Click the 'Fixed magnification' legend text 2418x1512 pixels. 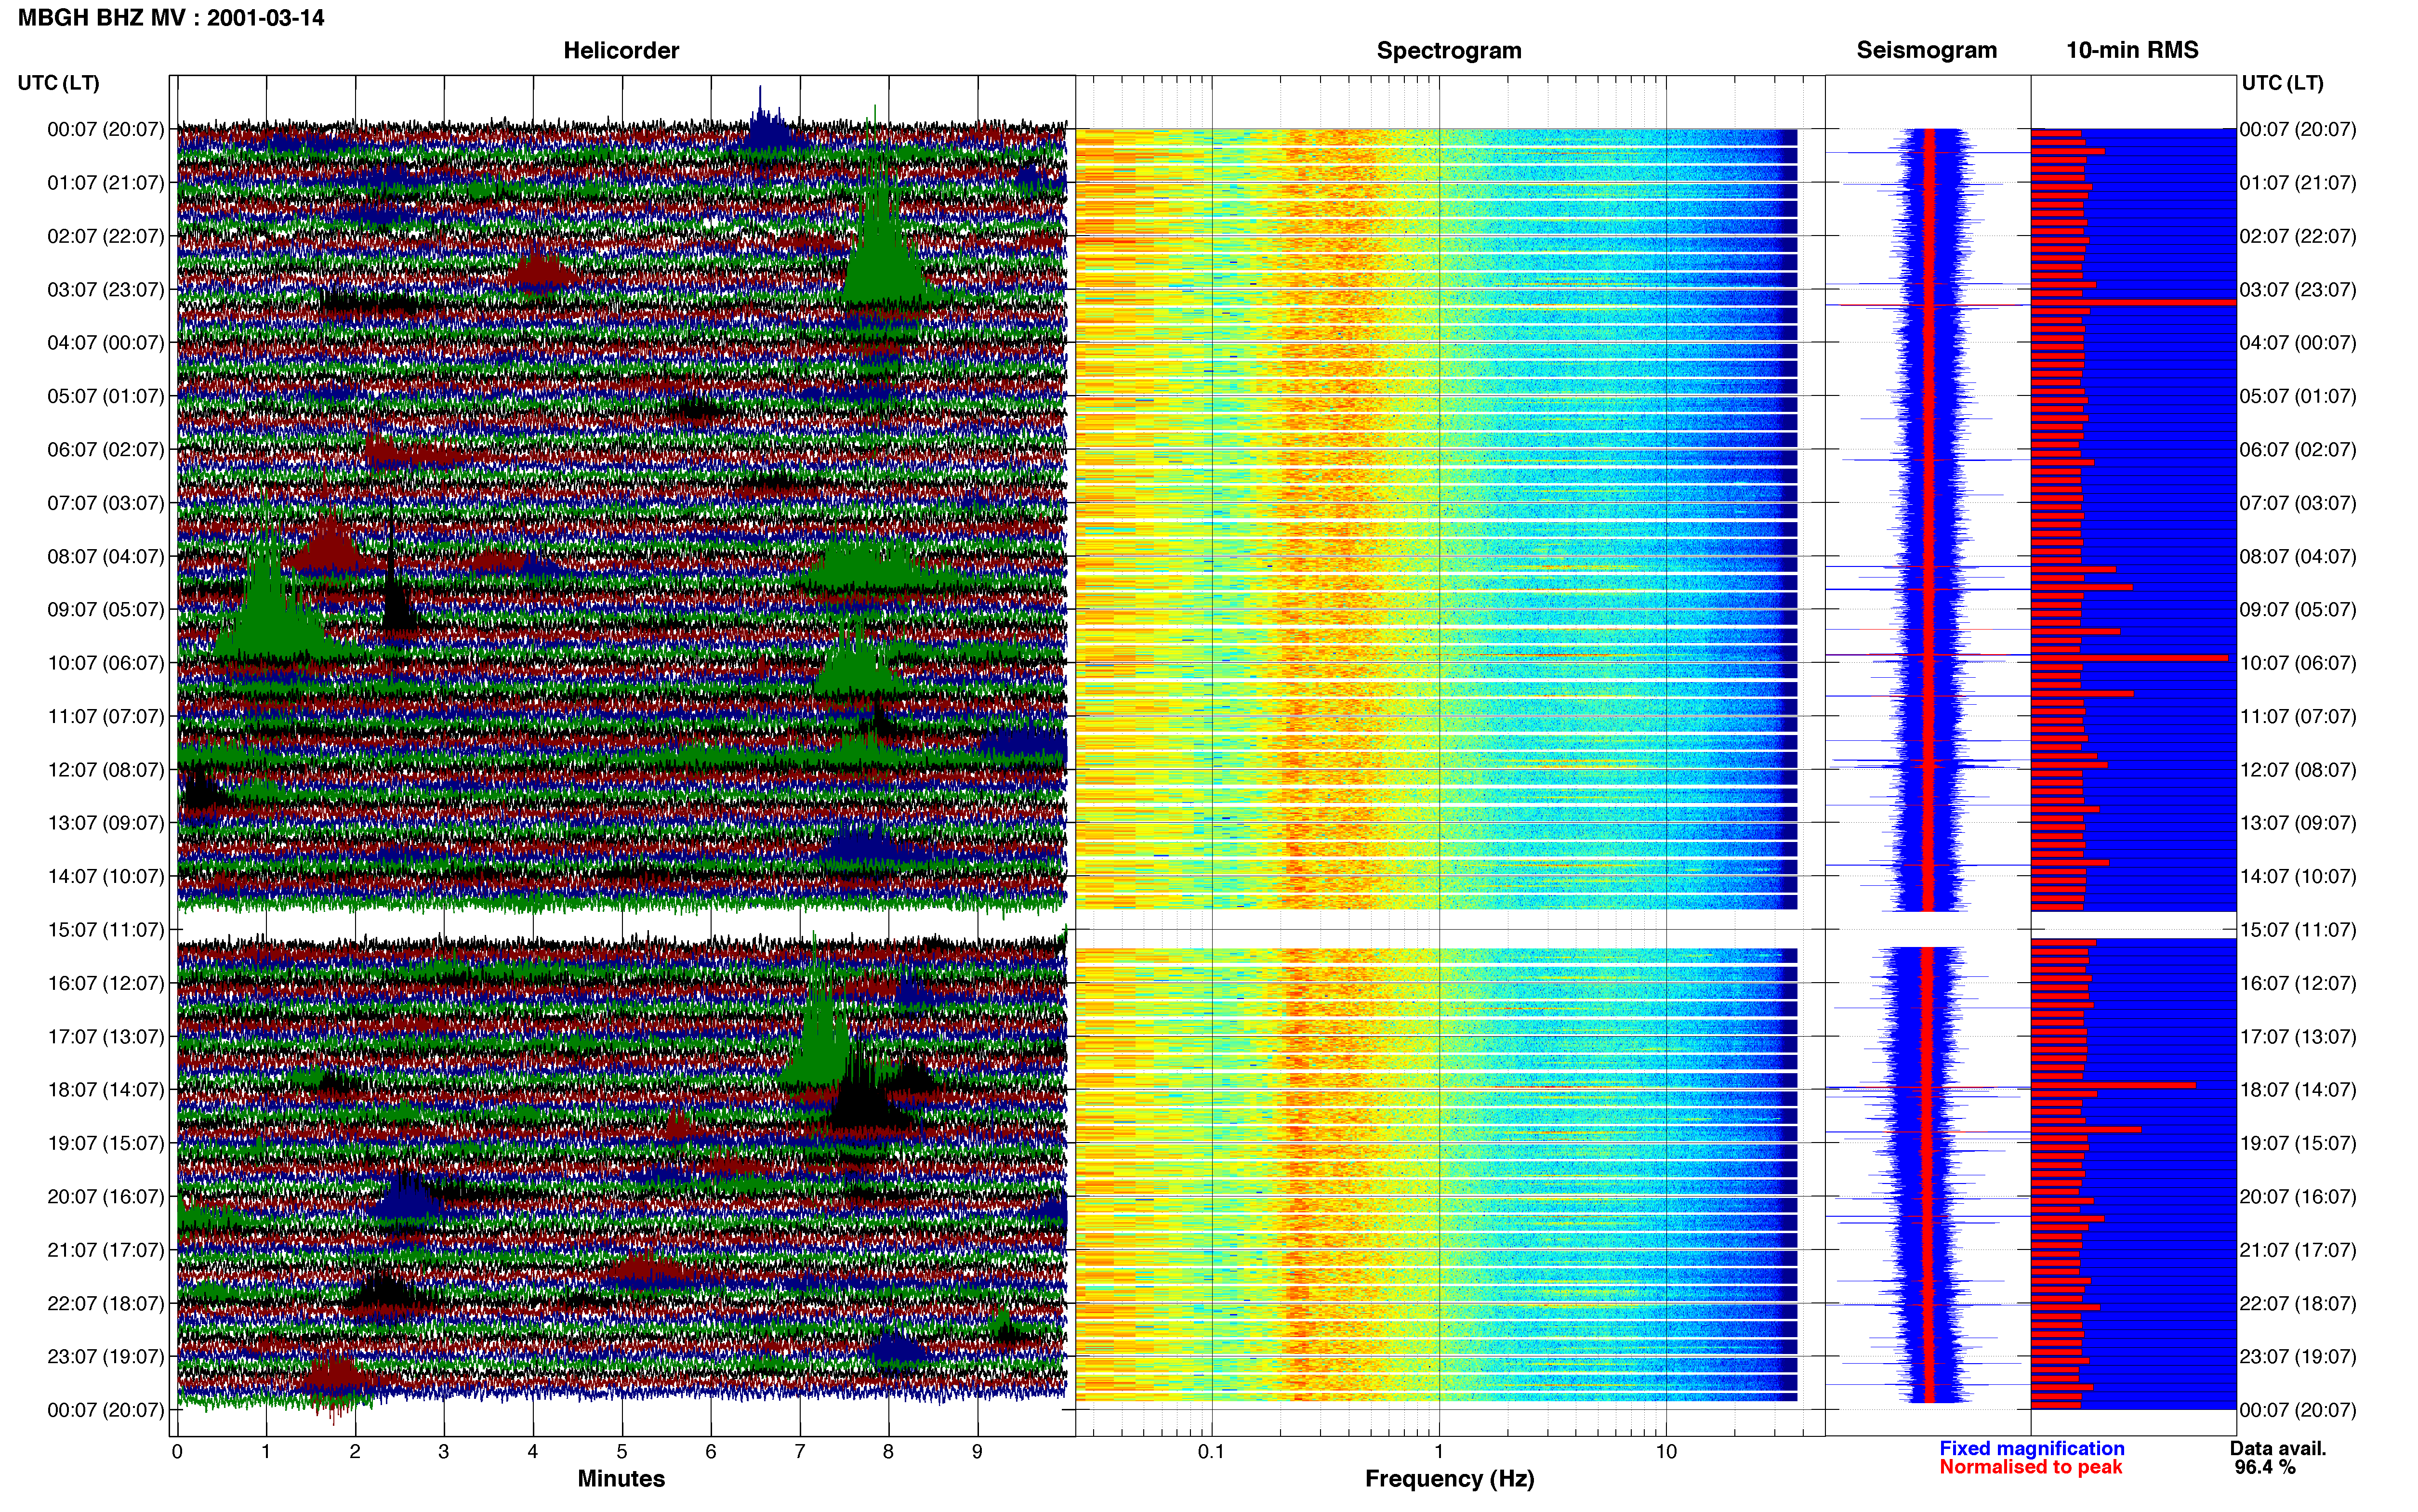(x=2031, y=1448)
